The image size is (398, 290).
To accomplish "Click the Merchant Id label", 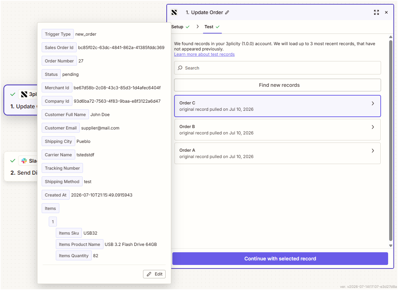I will 57,88.
